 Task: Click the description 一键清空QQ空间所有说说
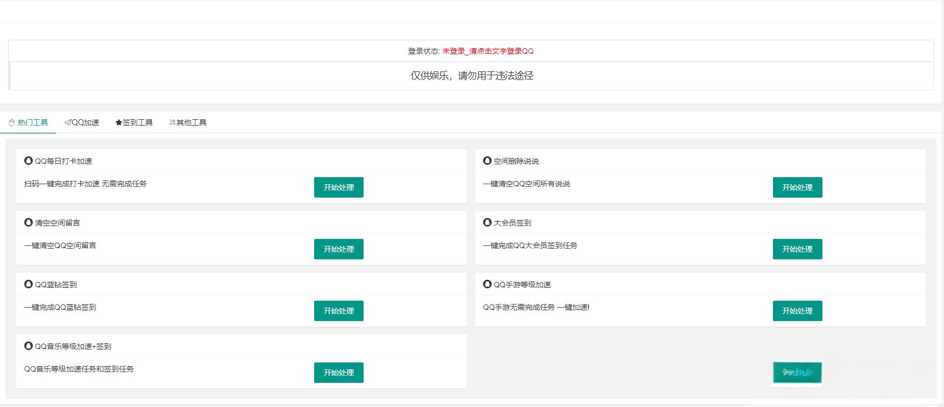[x=527, y=184]
